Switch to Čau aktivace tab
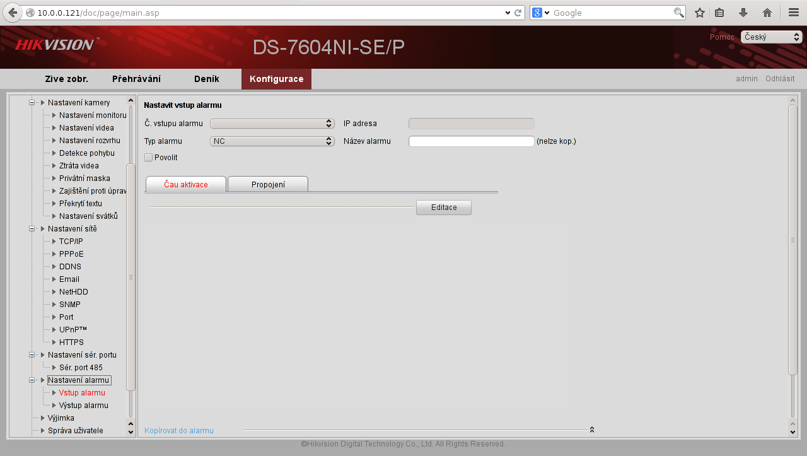This screenshot has height=456, width=807. point(186,185)
